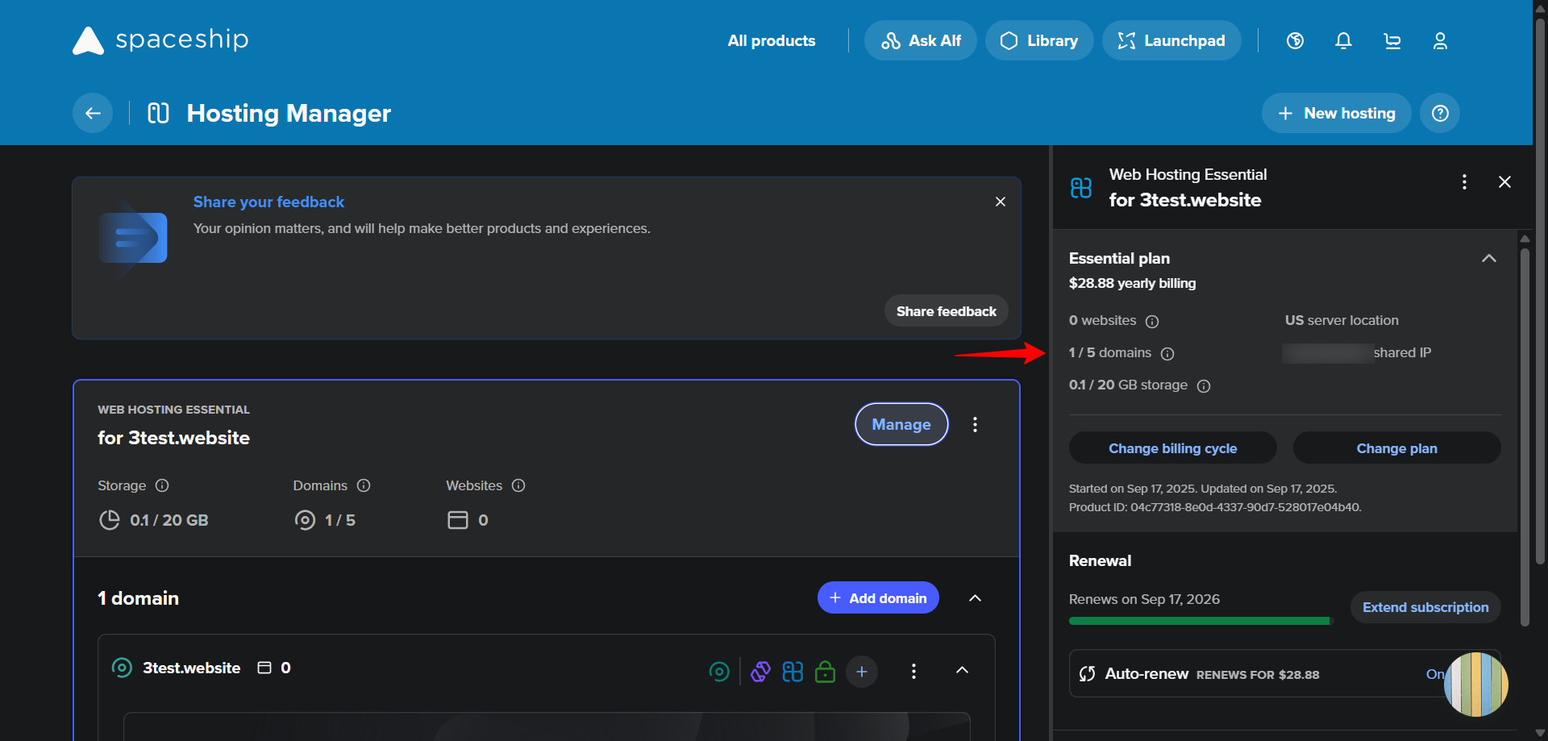Click the back arrow beside Hosting Manager
1548x741 pixels.
[92, 113]
